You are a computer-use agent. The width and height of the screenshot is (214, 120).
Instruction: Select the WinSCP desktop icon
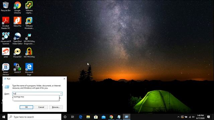click(17, 68)
